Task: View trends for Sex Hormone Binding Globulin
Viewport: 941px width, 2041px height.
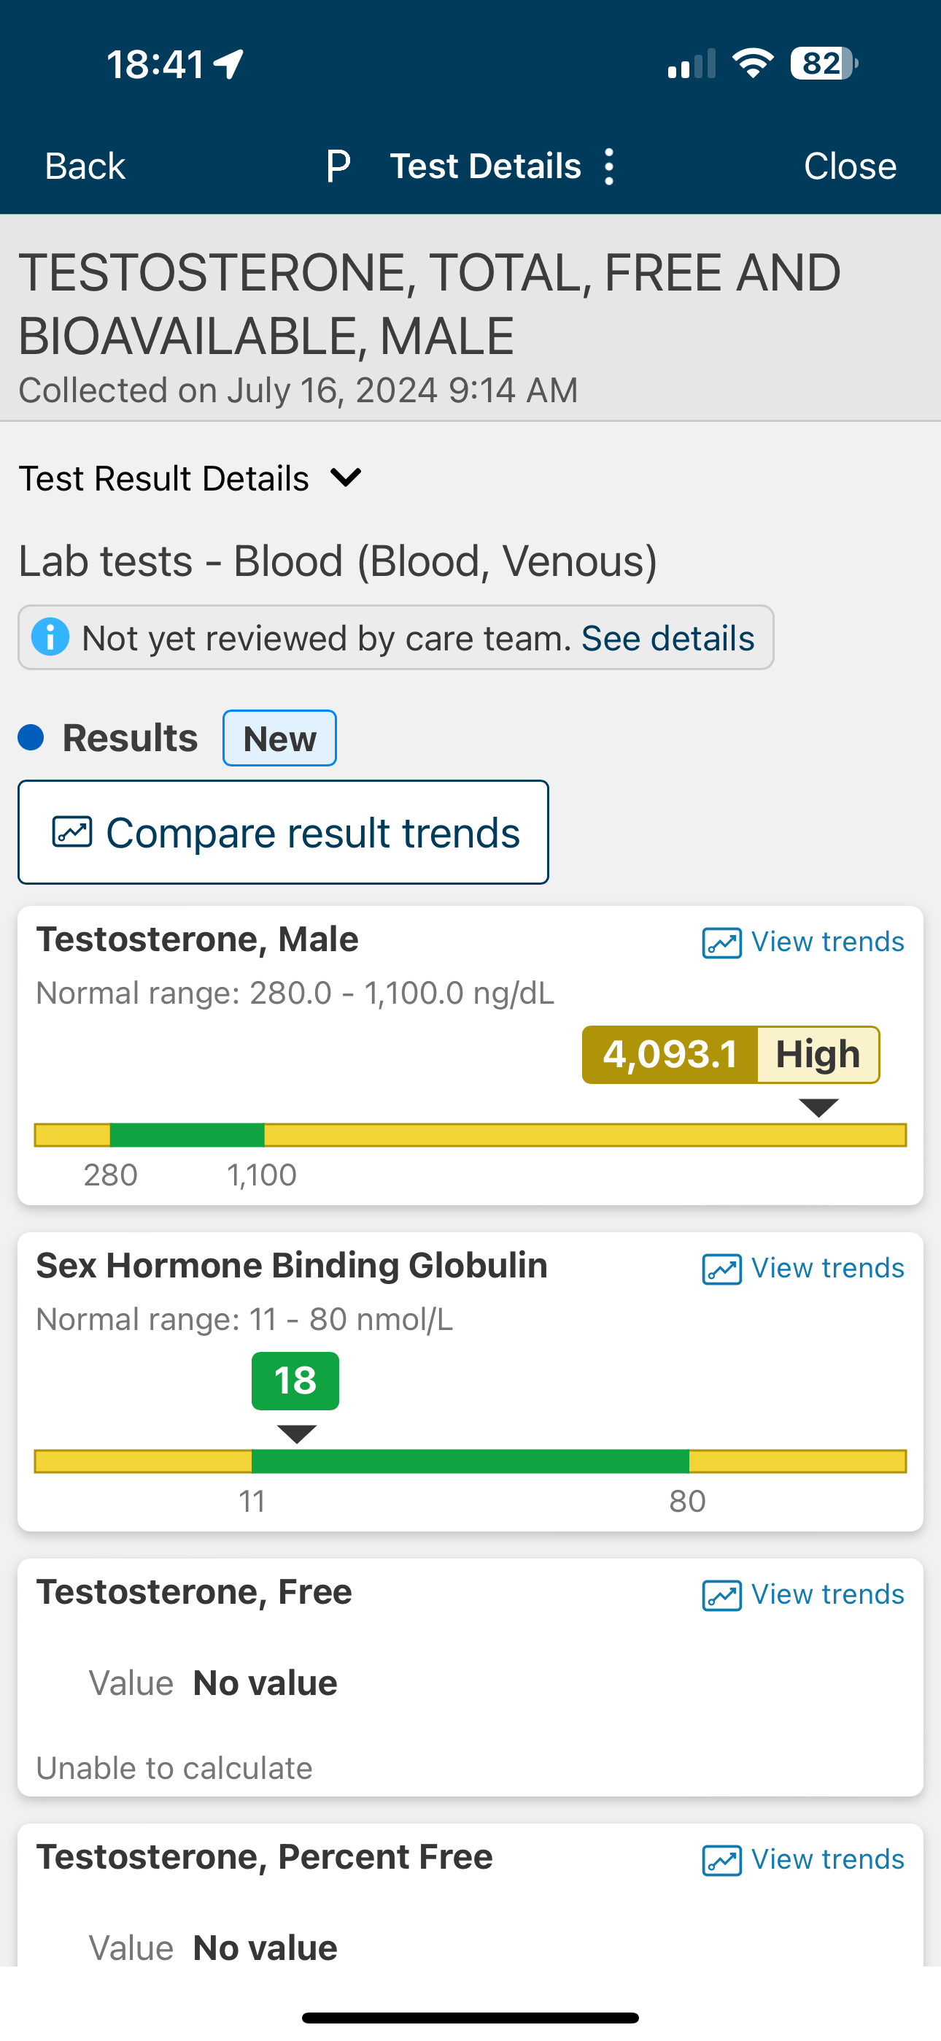Action: click(x=803, y=1269)
